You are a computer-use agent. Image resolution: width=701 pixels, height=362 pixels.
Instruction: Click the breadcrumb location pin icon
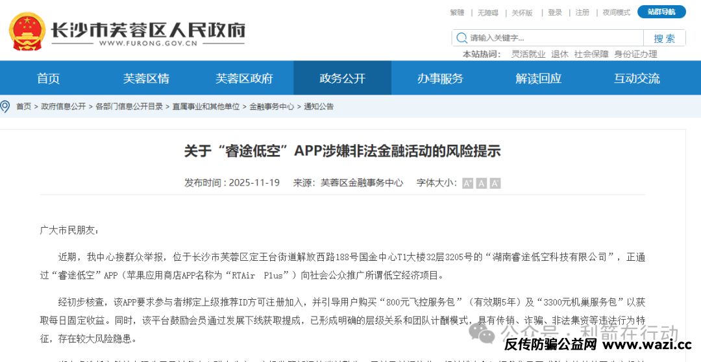[x=5, y=106]
